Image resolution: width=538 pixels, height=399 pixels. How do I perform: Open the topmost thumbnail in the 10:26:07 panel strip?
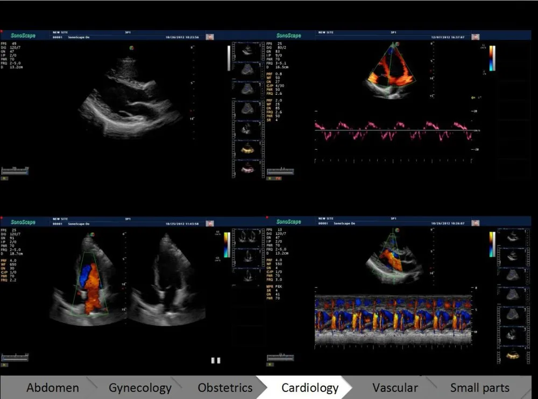[x=513, y=237]
